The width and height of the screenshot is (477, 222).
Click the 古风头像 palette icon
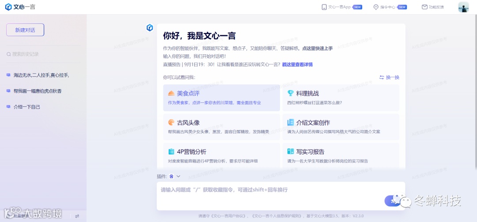pyautogui.click(x=171, y=123)
